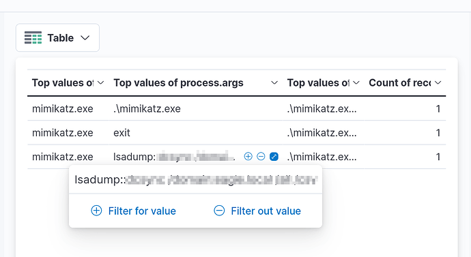Open Count of records column chevron
The width and height of the screenshot is (471, 257).
tap(438, 82)
